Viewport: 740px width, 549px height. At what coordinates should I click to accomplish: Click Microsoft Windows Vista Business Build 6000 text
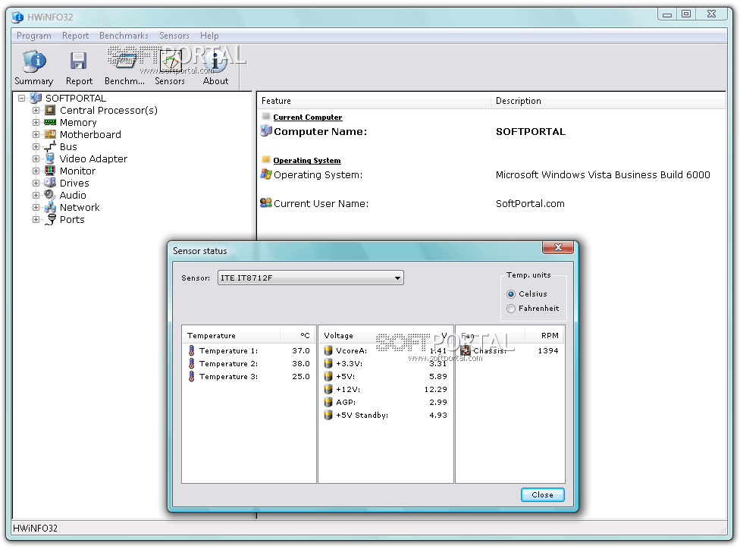[603, 174]
